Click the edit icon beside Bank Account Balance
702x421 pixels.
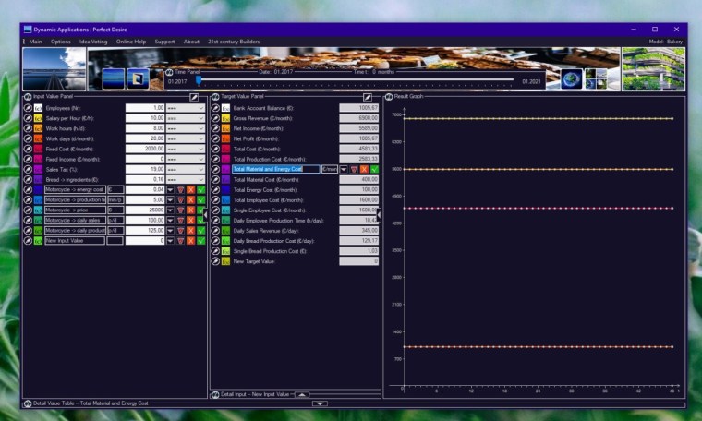click(215, 108)
